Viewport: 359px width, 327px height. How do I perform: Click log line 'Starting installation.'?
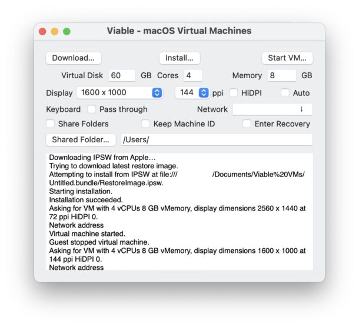81,191
